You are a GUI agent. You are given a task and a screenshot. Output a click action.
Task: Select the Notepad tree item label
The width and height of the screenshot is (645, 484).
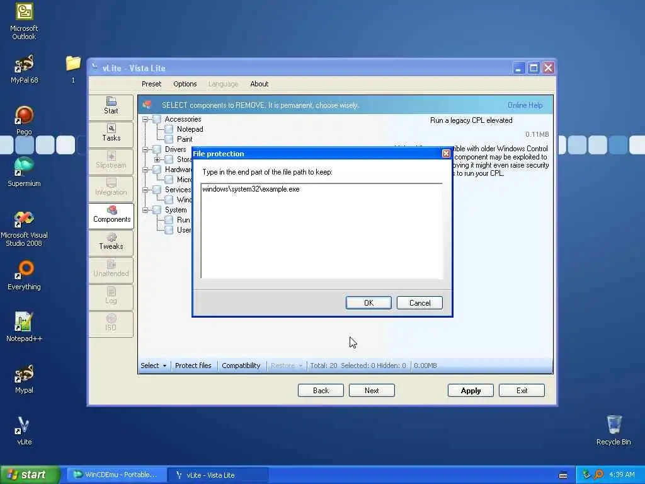click(x=190, y=129)
